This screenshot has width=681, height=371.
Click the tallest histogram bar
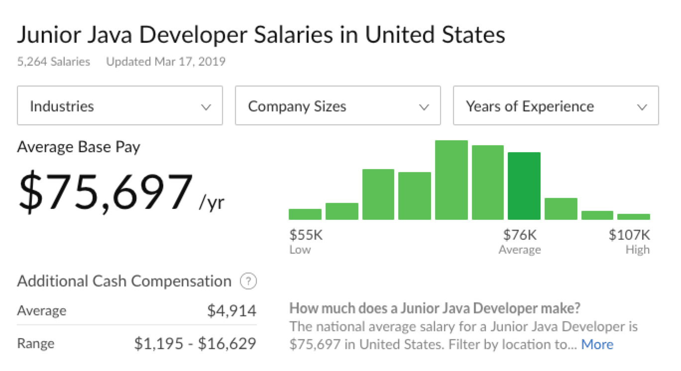[451, 179]
